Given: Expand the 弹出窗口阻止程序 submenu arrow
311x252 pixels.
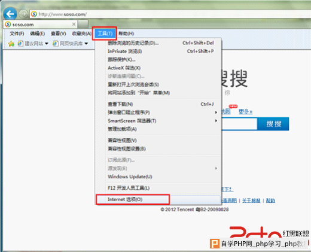Looking at the screenshot, I should 216,113.
